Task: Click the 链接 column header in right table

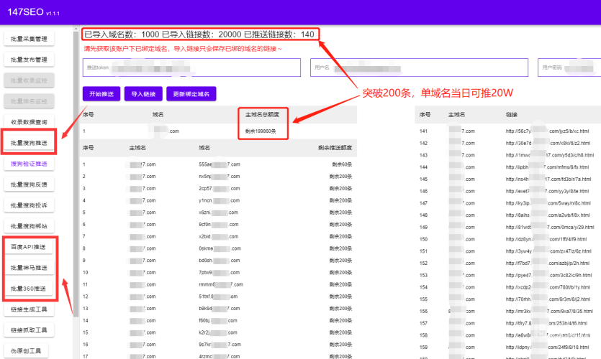Action: [x=511, y=115]
